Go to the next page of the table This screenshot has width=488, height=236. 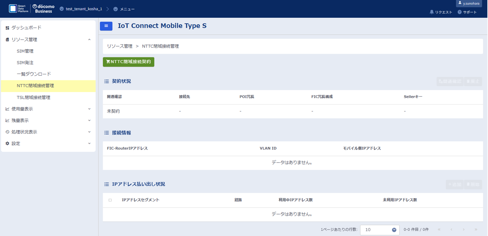pyautogui.click(x=464, y=230)
